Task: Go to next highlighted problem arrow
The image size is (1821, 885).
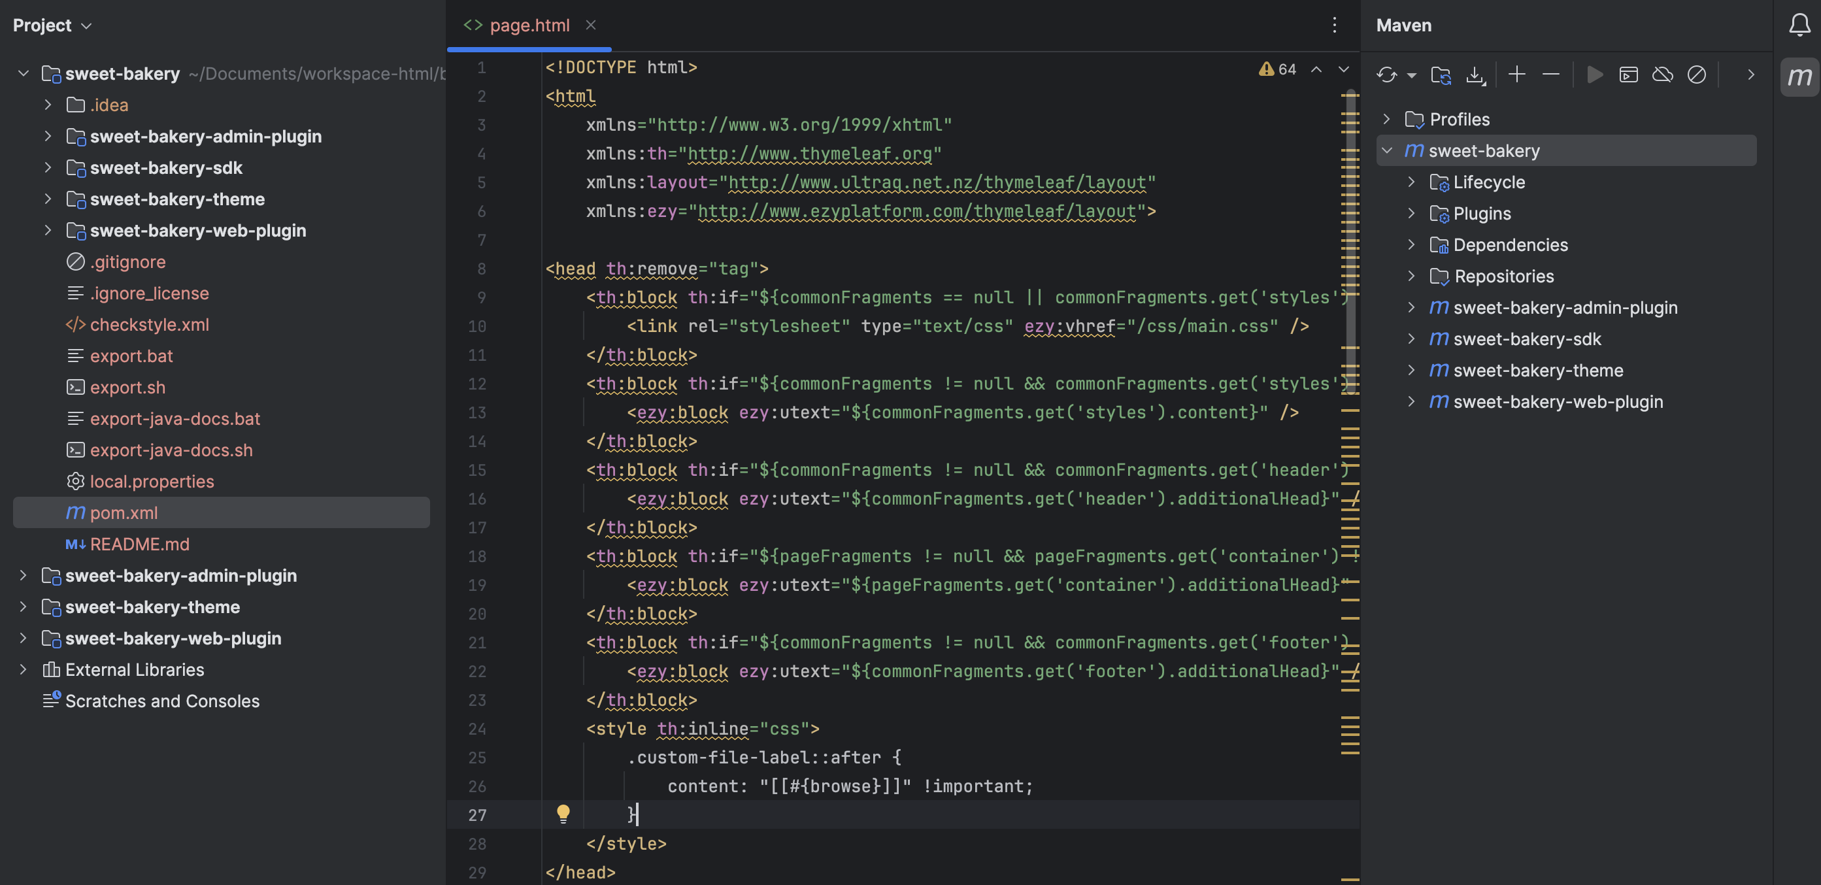Action: click(1343, 69)
